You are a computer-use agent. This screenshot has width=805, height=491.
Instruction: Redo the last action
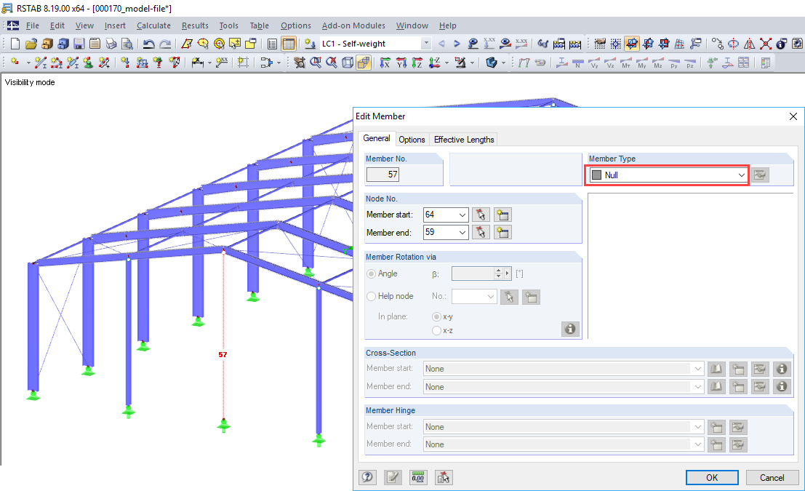point(165,44)
